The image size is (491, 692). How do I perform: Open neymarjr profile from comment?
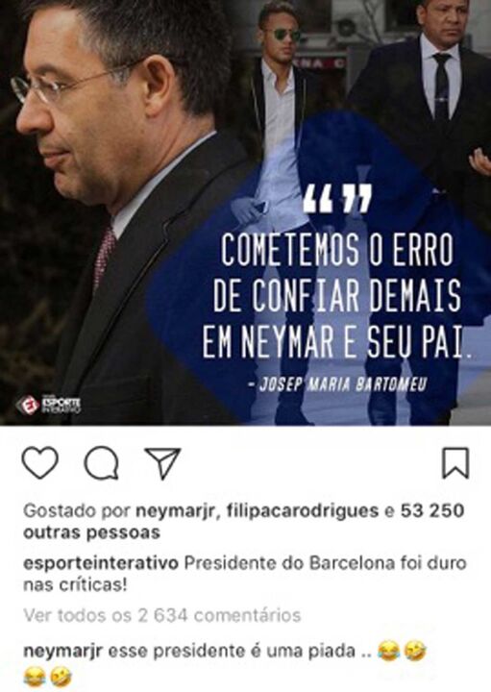(62, 652)
